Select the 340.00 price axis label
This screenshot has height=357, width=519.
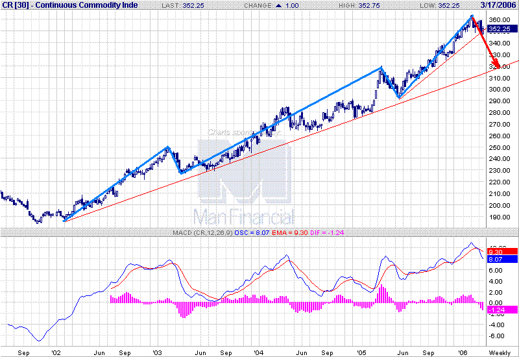click(x=499, y=43)
